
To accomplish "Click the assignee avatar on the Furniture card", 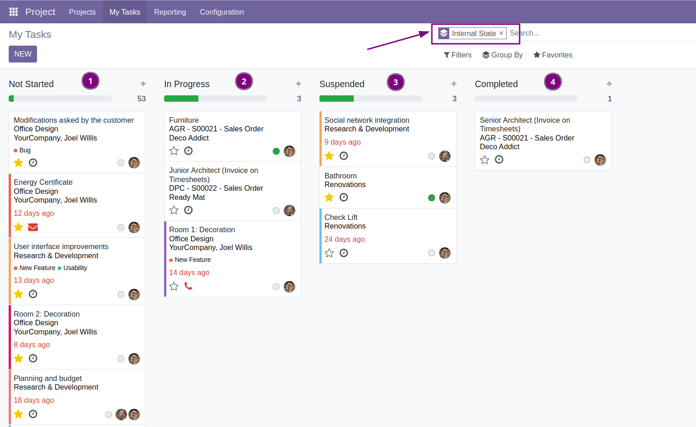I will click(x=289, y=151).
